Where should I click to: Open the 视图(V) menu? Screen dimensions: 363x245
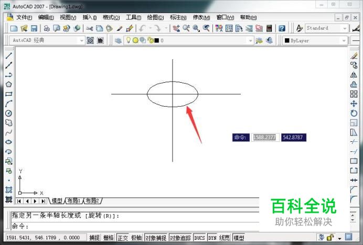click(68, 17)
